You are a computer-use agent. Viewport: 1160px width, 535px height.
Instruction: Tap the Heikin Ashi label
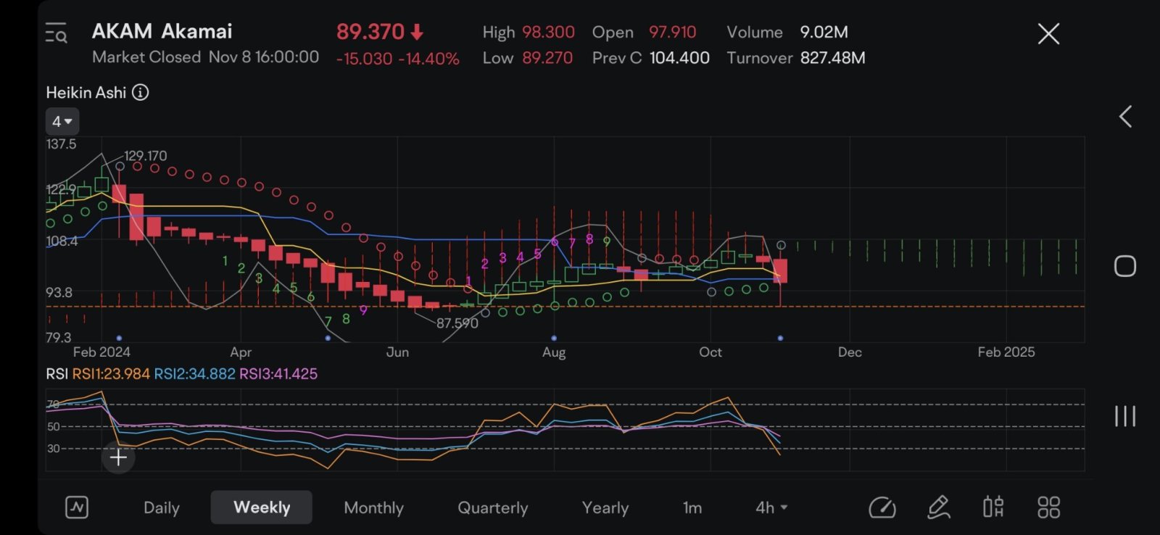click(x=86, y=92)
